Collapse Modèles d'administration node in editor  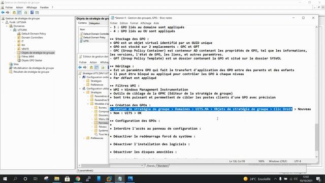(88, 104)
